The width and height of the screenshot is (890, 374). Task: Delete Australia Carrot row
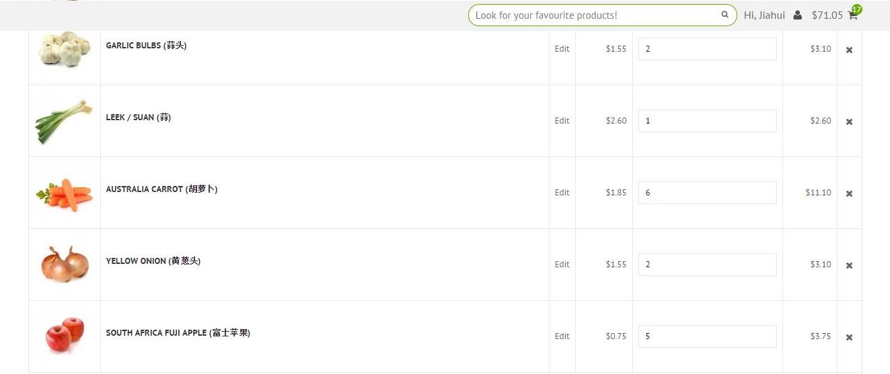(x=849, y=193)
